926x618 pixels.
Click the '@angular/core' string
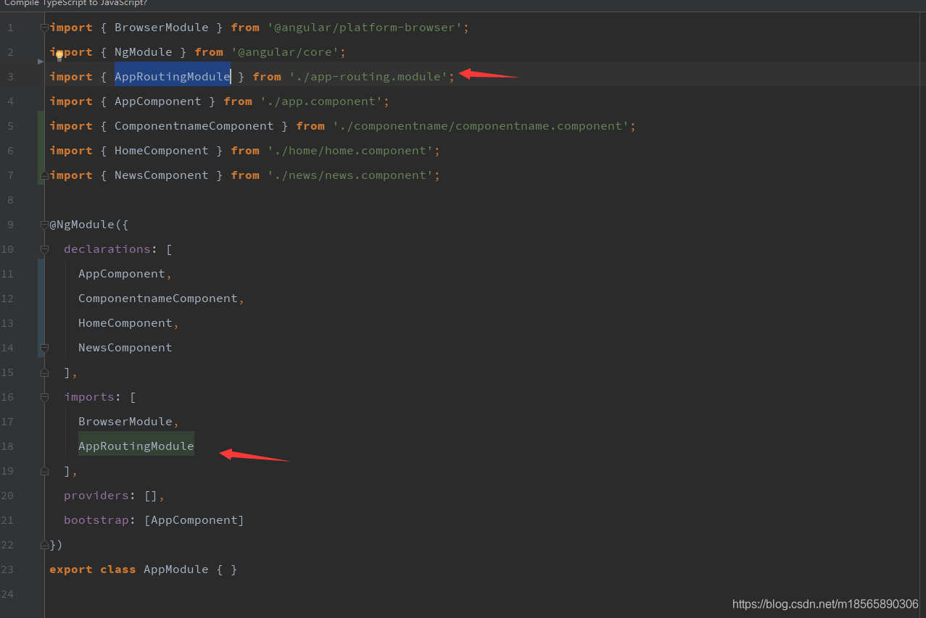pyautogui.click(x=285, y=52)
